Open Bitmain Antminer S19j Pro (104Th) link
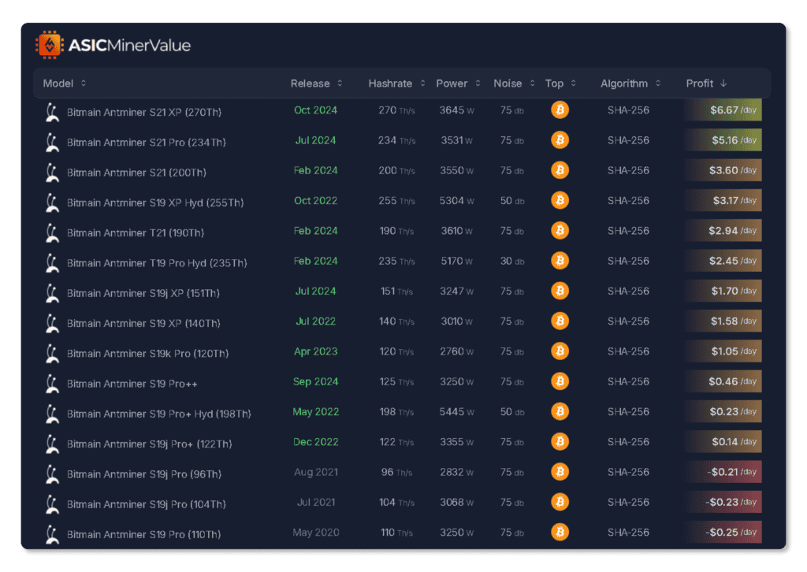 146,504
